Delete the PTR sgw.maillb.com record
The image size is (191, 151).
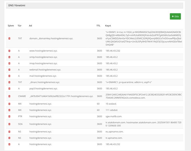[x=9, y=116]
